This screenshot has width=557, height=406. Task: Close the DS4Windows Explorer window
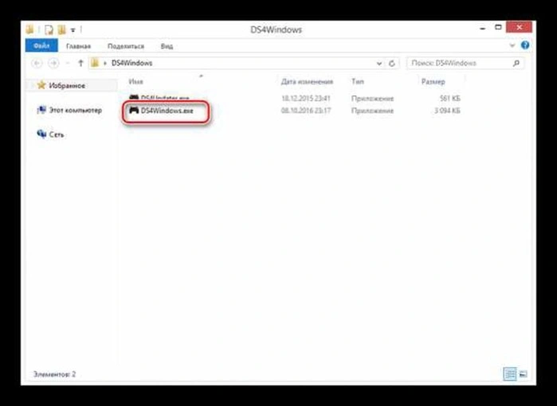[x=520, y=27]
